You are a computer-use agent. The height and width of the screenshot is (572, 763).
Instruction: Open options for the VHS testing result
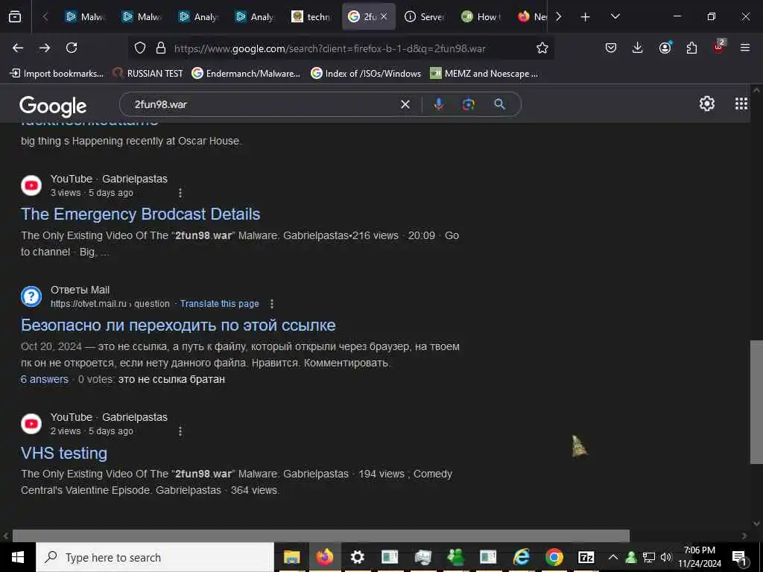point(180,431)
